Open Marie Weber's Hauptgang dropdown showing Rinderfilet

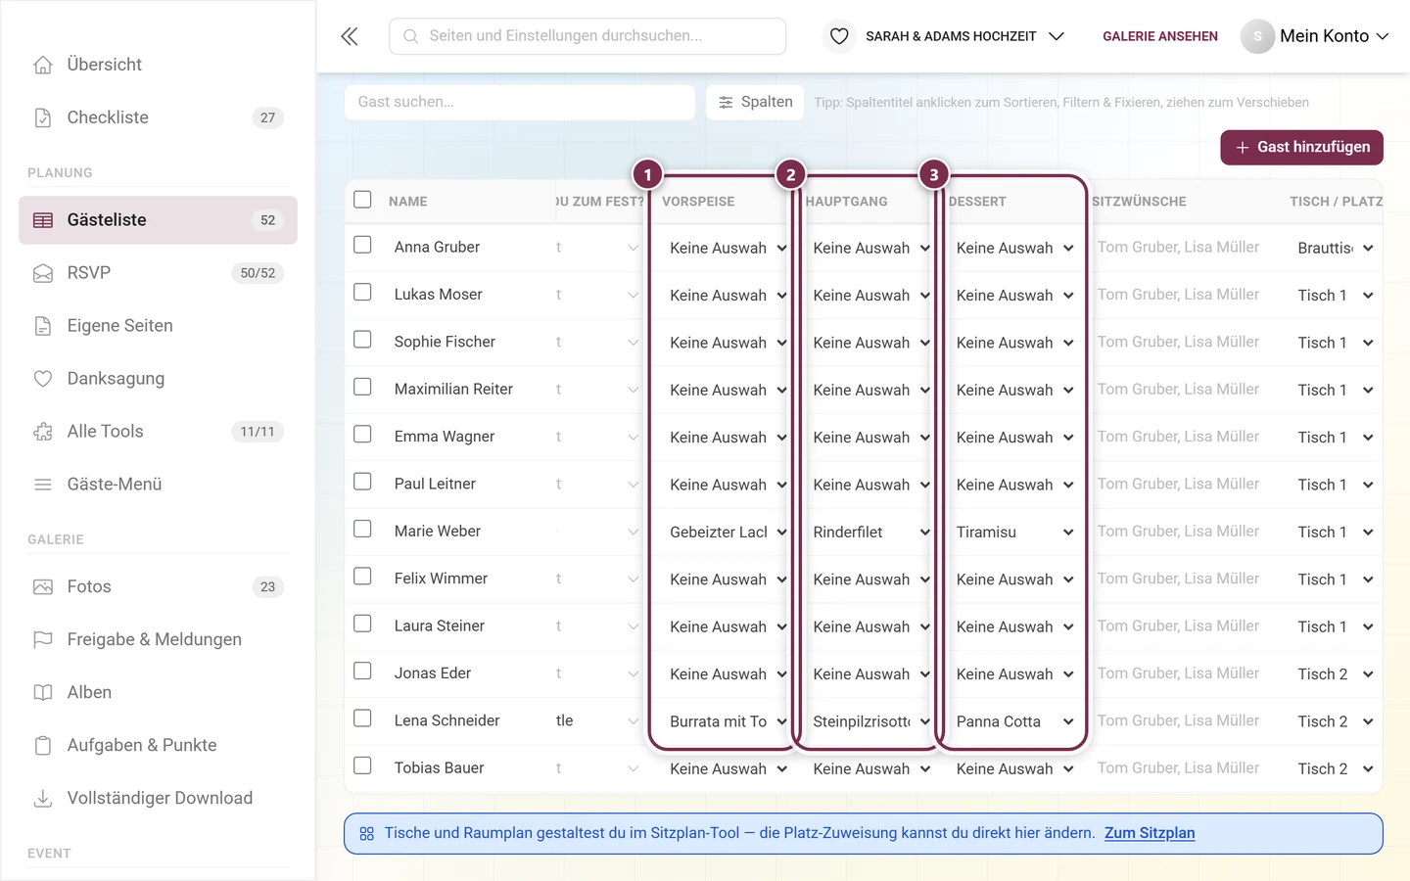coord(870,533)
